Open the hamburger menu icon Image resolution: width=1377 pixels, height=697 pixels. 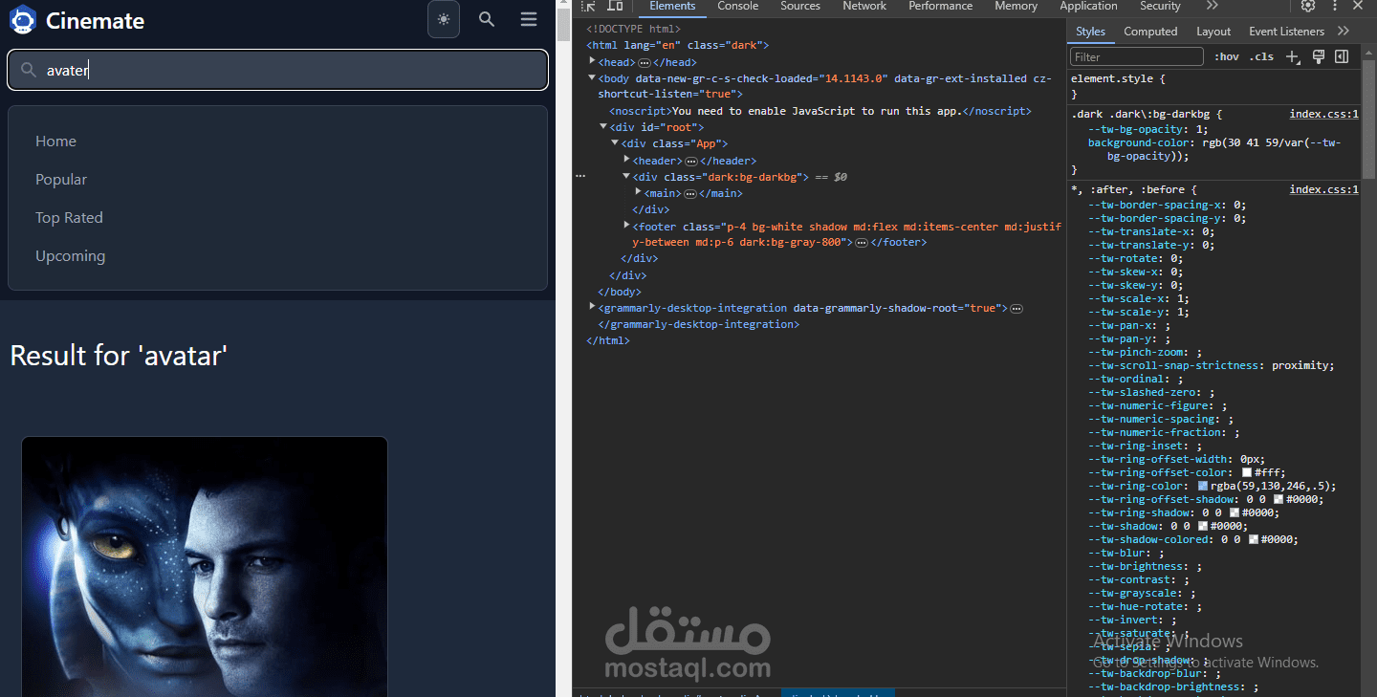click(529, 19)
